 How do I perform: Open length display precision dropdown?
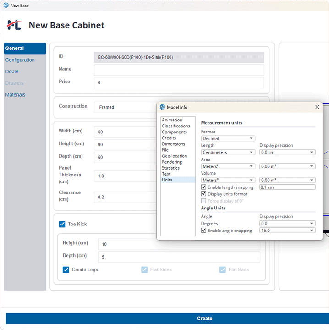click(287, 152)
